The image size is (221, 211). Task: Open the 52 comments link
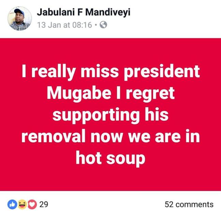pyautogui.click(x=189, y=205)
